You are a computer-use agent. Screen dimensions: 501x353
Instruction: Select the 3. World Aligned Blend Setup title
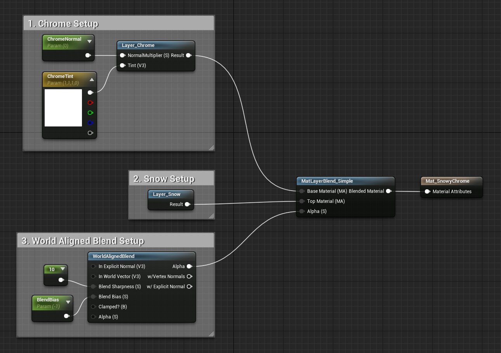tap(83, 241)
